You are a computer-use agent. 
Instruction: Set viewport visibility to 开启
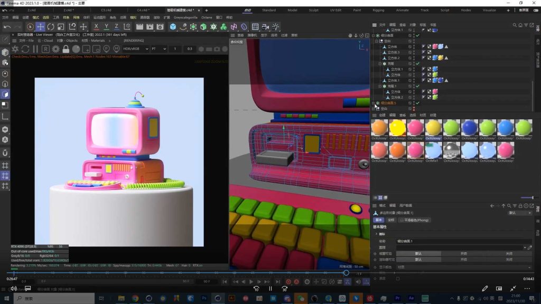tap(463, 253)
